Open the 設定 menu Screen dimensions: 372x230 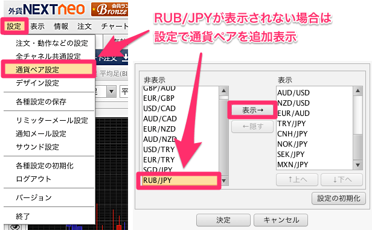tap(14, 26)
